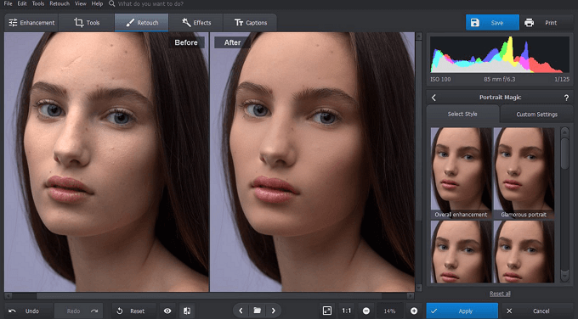The height and width of the screenshot is (319, 578).
Task: Click the 85 mm f/6.3 text
Action: pos(500,79)
